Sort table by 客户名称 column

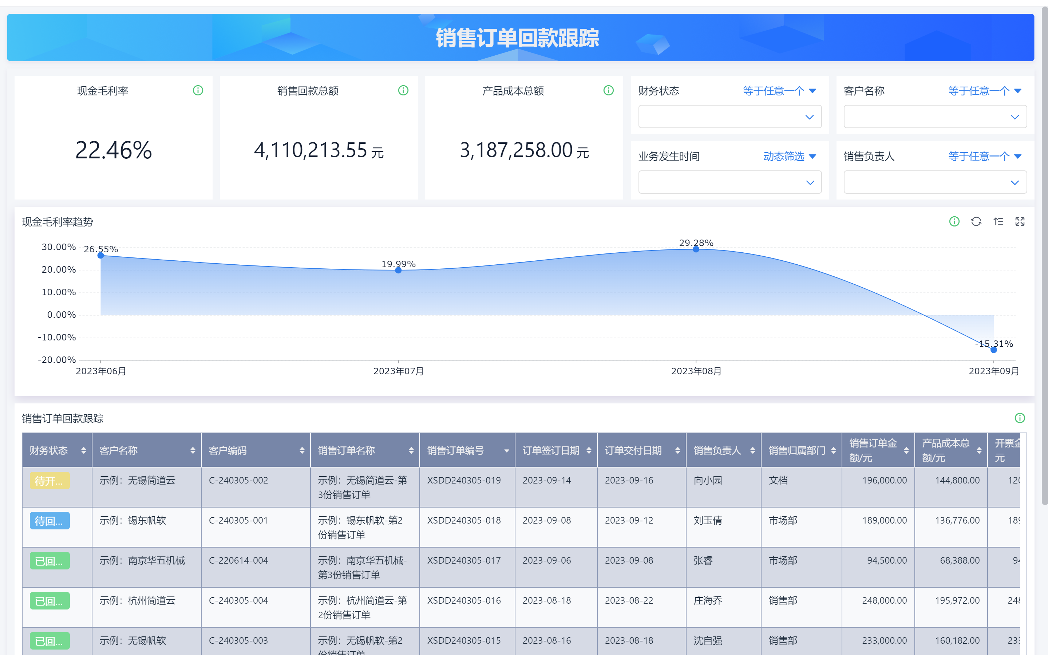click(193, 450)
